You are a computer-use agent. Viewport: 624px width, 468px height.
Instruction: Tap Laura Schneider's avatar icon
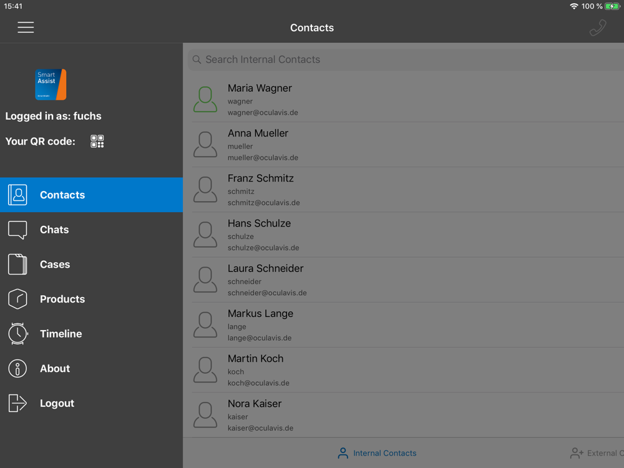(x=205, y=280)
